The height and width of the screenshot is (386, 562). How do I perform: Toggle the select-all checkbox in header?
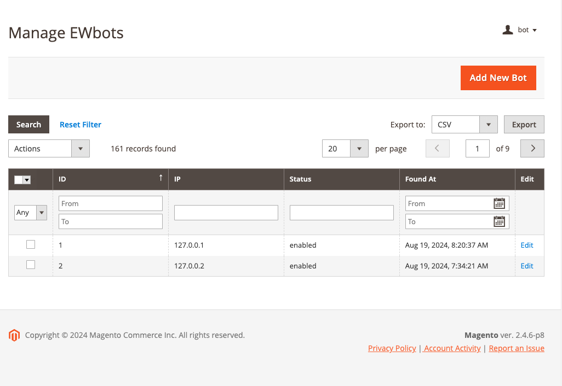pos(19,179)
